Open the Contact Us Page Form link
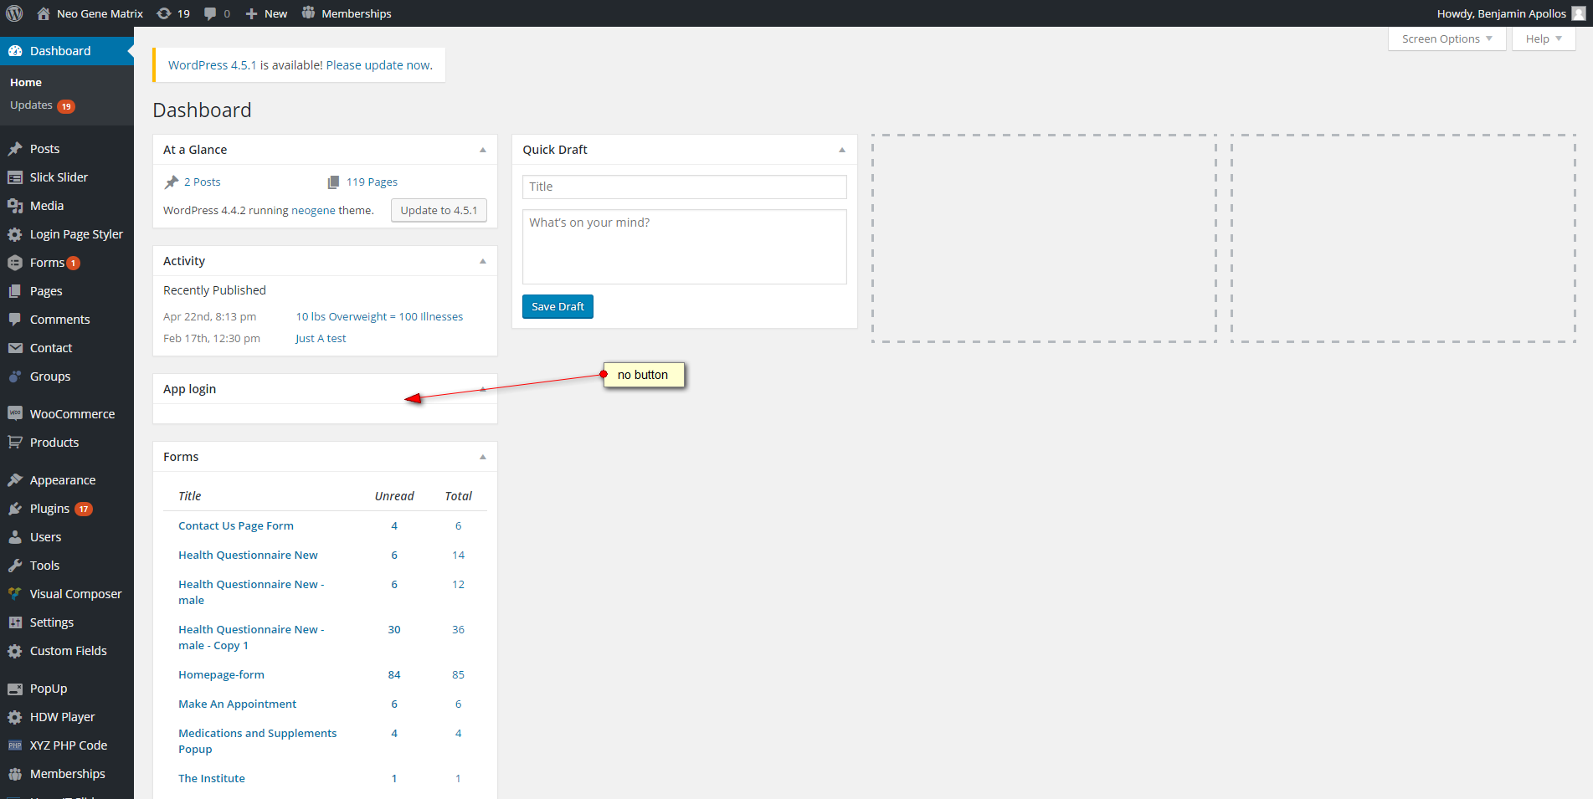This screenshot has height=799, width=1593. pos(236,526)
